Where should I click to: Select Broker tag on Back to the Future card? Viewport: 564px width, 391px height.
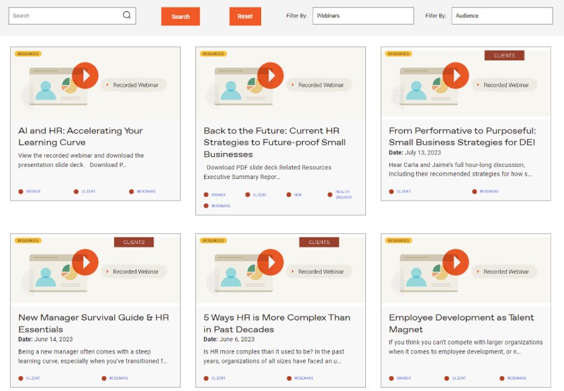(x=215, y=194)
